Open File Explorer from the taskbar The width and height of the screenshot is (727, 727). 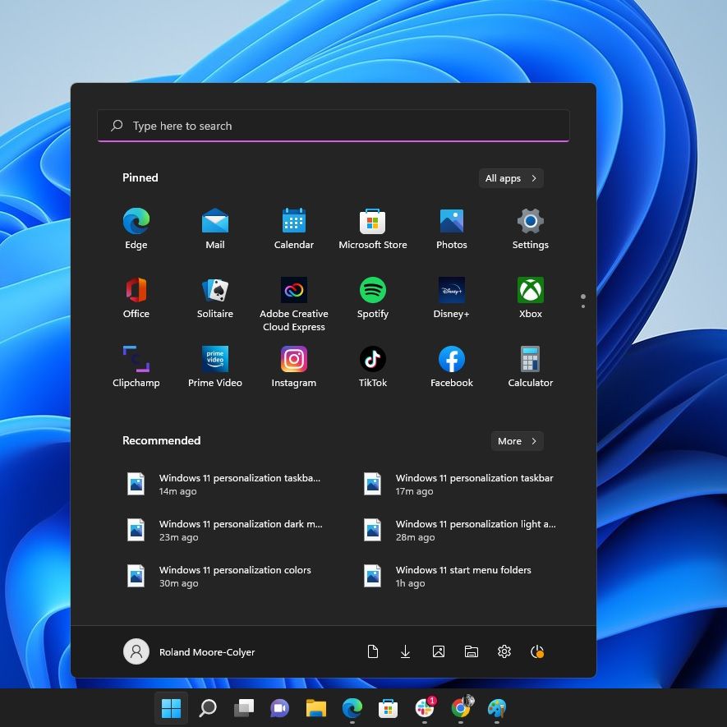tap(316, 707)
